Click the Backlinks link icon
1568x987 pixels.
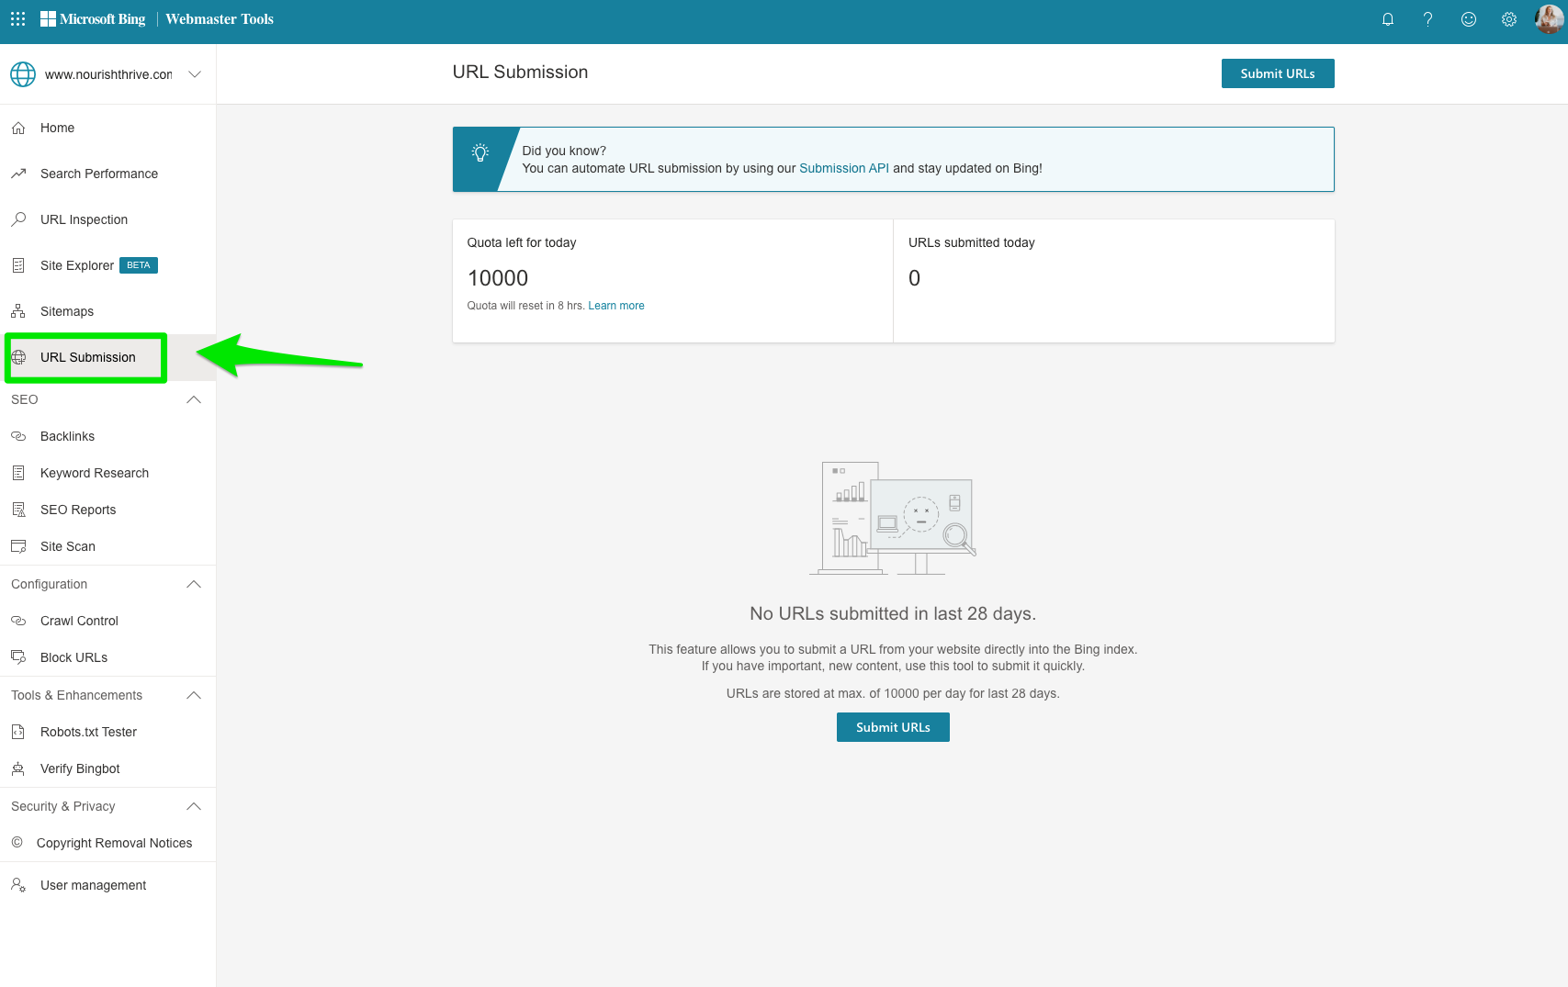pos(19,436)
